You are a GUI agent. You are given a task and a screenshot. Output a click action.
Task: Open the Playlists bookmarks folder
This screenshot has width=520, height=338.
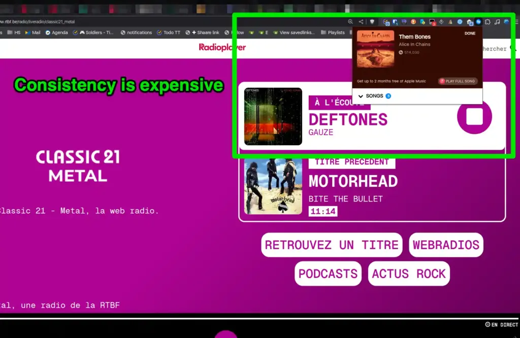tap(333, 32)
